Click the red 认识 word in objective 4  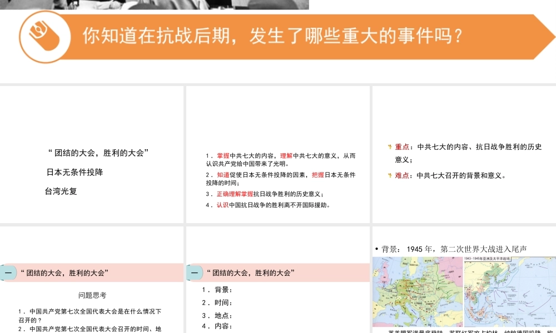point(222,205)
